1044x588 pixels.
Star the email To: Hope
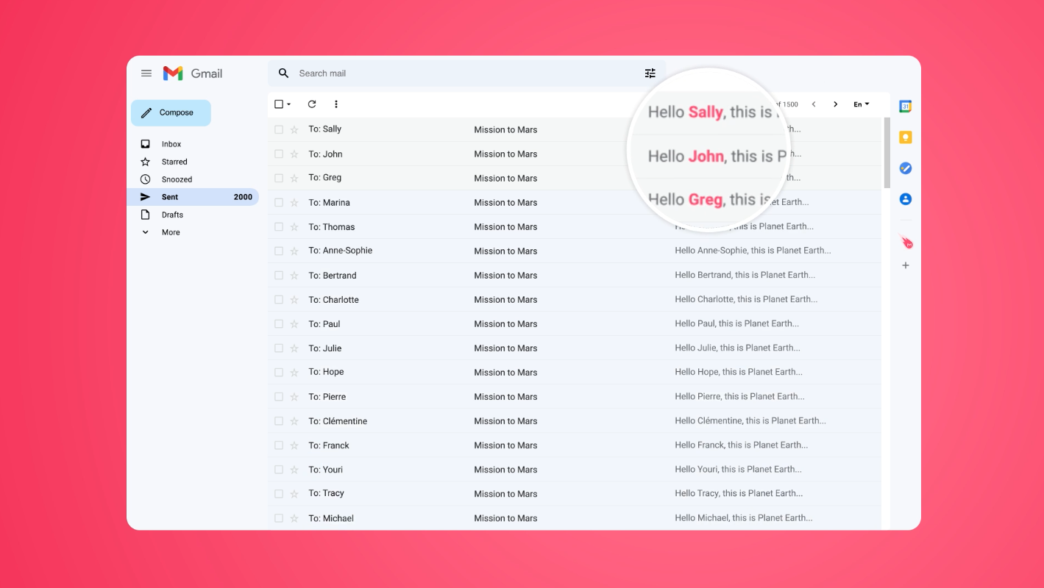pos(294,372)
